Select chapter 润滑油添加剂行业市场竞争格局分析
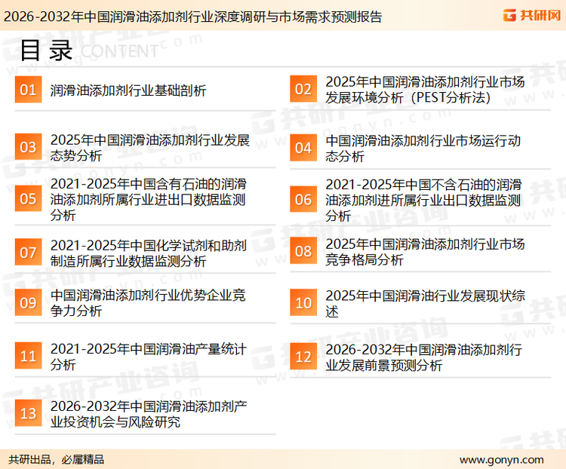The height and width of the screenshot is (469, 566). coord(425,251)
